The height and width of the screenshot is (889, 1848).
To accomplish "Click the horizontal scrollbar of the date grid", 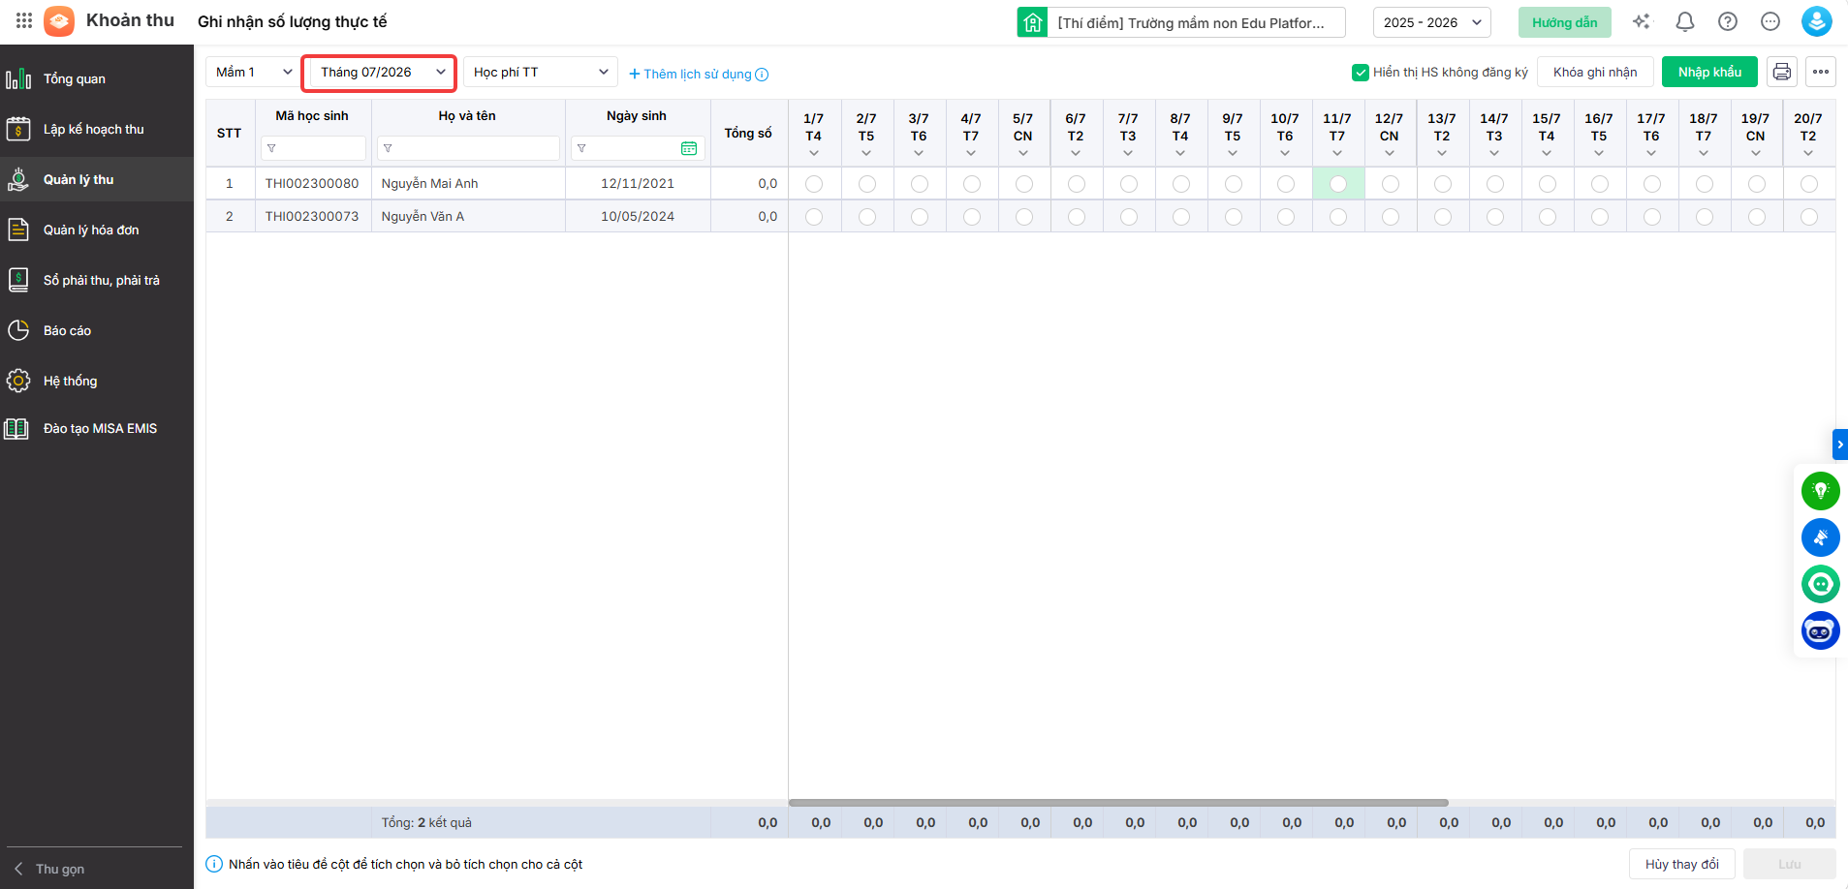I will 1118,803.
